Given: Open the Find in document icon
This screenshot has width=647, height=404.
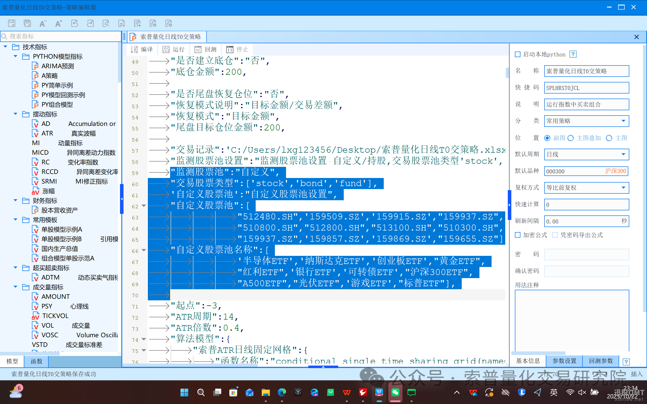Looking at the screenshot, I should pyautogui.click(x=106, y=23).
